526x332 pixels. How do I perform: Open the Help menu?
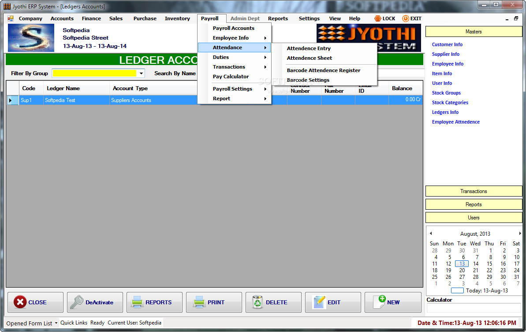354,18
